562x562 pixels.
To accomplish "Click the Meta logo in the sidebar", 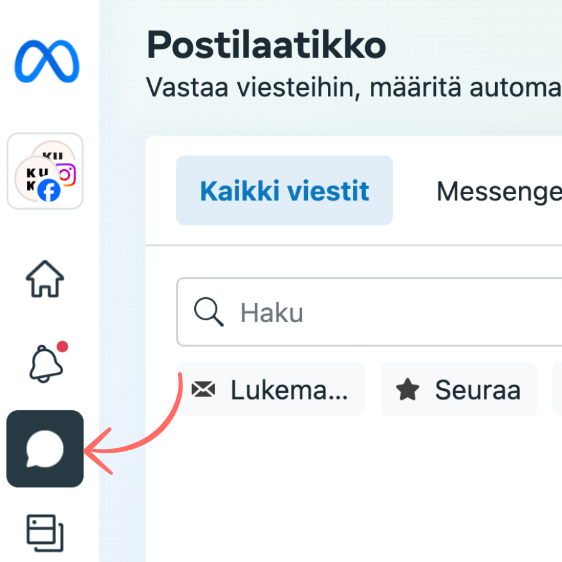I will (x=47, y=61).
